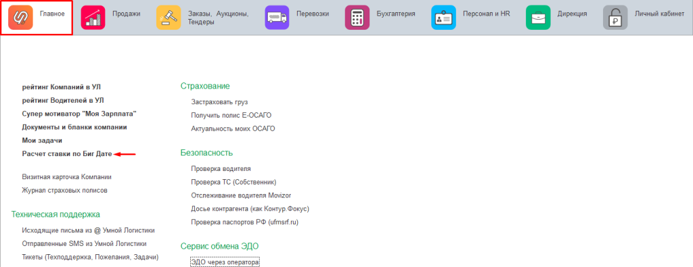Viewport: 693px width, 267px height.
Task: Open Получить полис Е-ОСАГО
Action: [x=231, y=115]
